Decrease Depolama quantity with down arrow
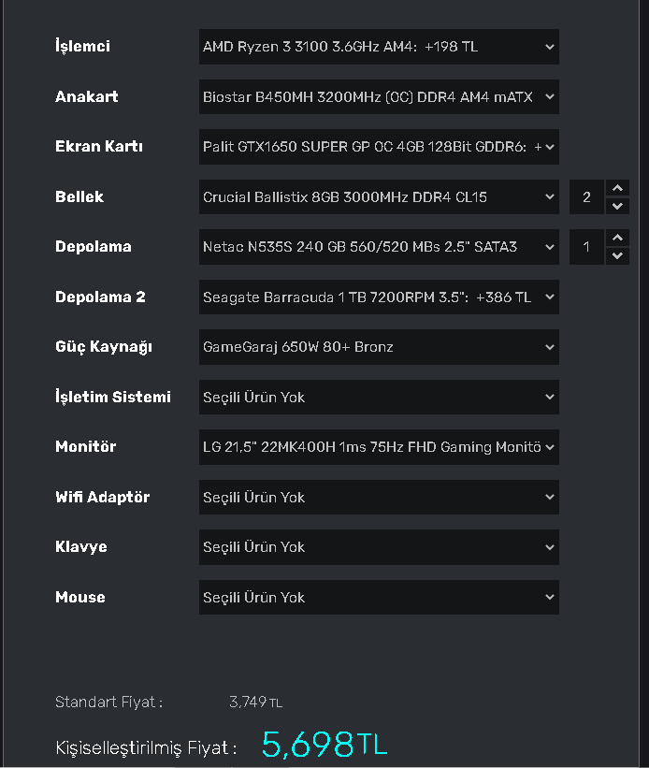 (x=617, y=255)
